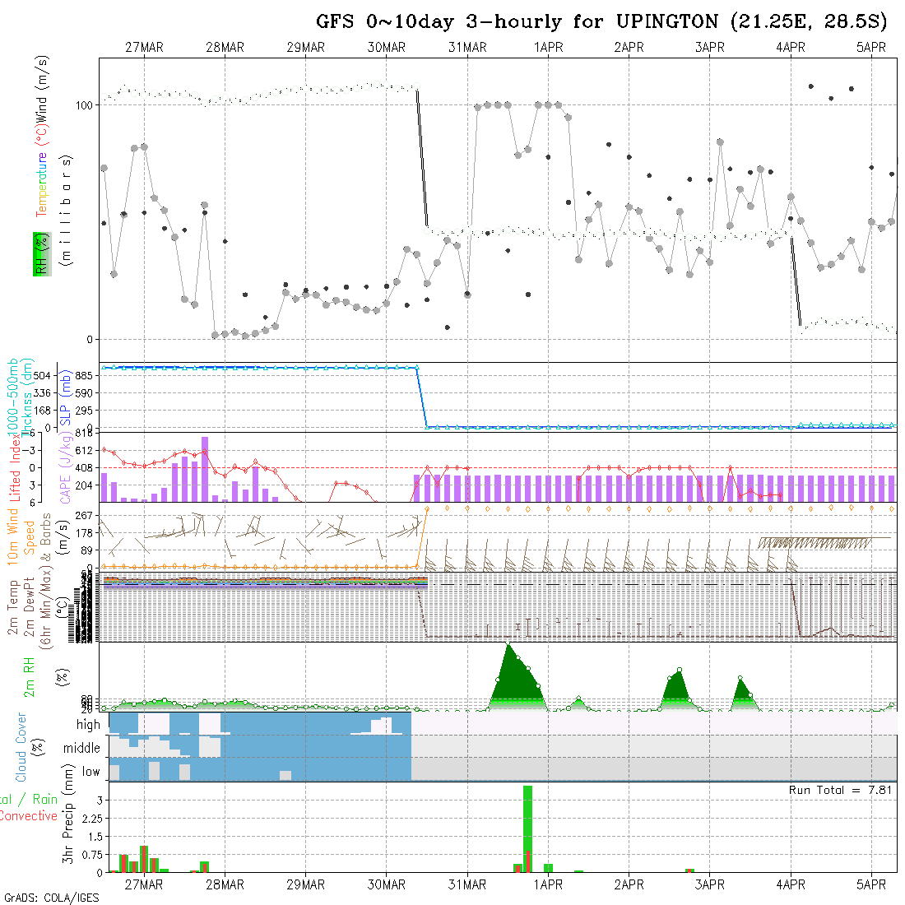This screenshot has height=905, width=905.
Task: Click the 5APR label on top axis
Action: point(870,48)
